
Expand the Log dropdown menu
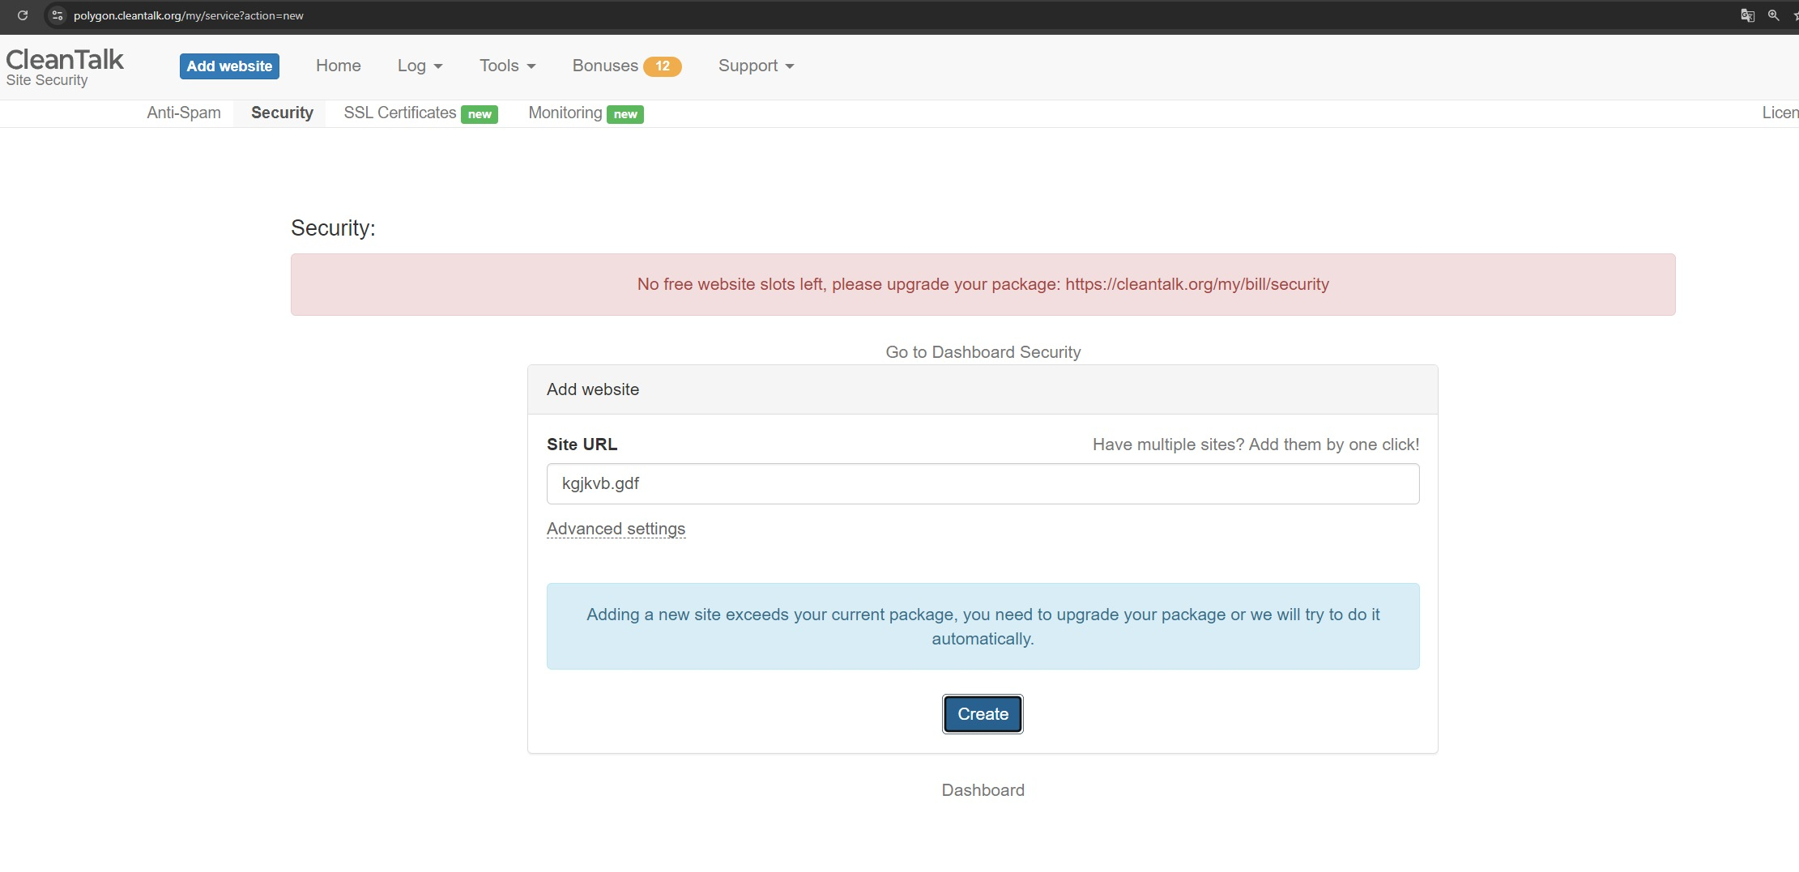[x=420, y=66]
